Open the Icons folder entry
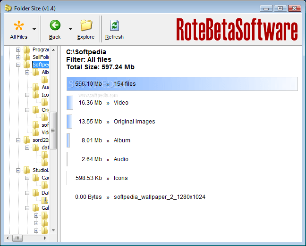The height and width of the screenshot is (246, 306). (x=120, y=178)
